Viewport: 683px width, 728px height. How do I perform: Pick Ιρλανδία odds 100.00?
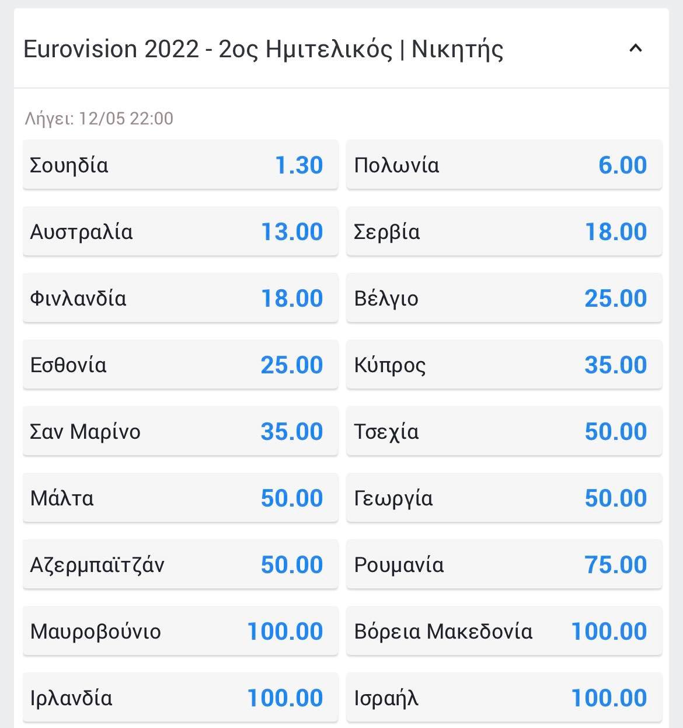[180, 698]
